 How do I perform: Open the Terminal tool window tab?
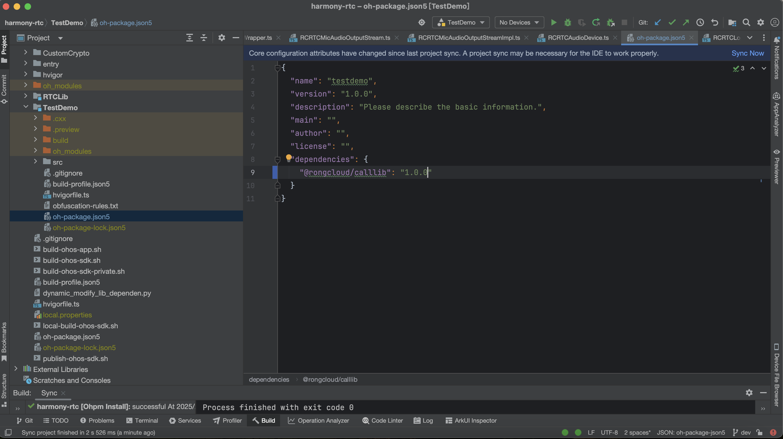142,420
